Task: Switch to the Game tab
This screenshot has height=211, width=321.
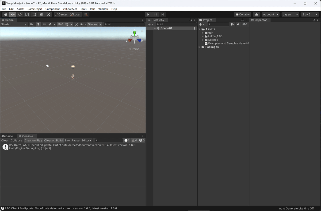Action: coord(7,136)
